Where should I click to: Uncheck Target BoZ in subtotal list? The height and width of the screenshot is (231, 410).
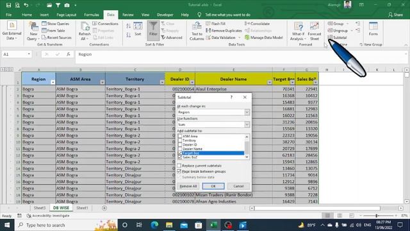180,153
